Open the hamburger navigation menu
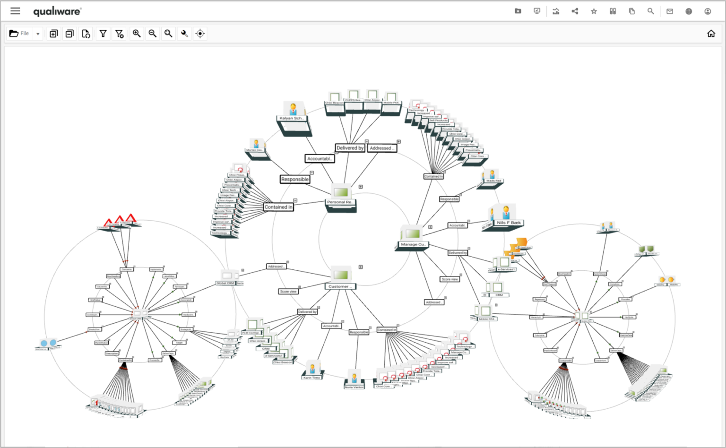The height and width of the screenshot is (448, 726). tap(15, 11)
